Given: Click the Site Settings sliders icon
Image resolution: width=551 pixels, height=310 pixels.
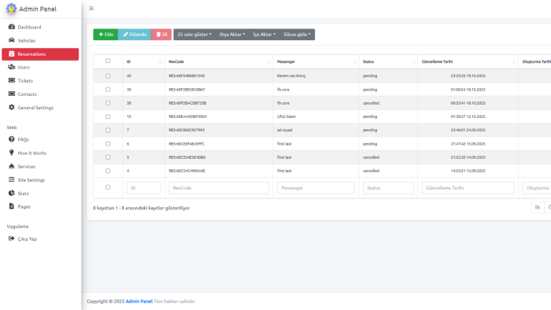Looking at the screenshot, I should click(x=12, y=179).
